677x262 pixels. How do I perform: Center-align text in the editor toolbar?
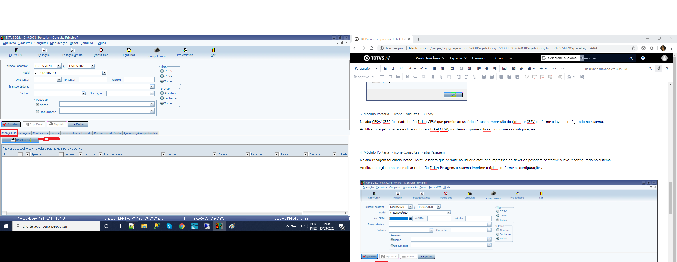coord(487,69)
